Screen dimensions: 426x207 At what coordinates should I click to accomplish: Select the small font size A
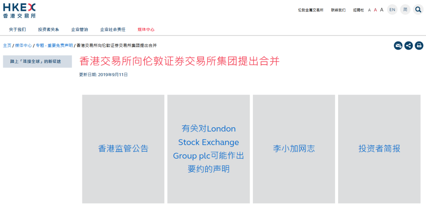369,10
